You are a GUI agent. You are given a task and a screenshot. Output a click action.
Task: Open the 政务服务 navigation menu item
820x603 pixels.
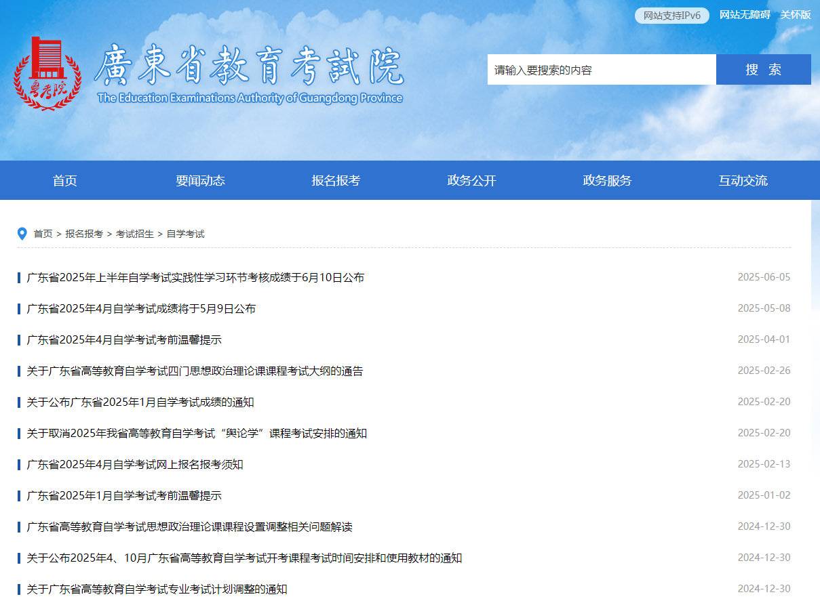(607, 180)
